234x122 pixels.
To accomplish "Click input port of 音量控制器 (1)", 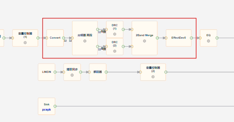I will (12, 38).
